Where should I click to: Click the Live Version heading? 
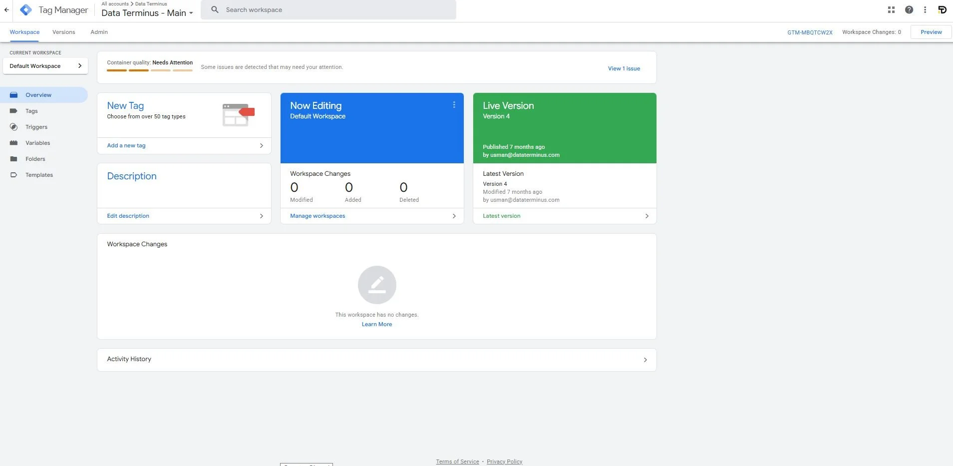508,105
